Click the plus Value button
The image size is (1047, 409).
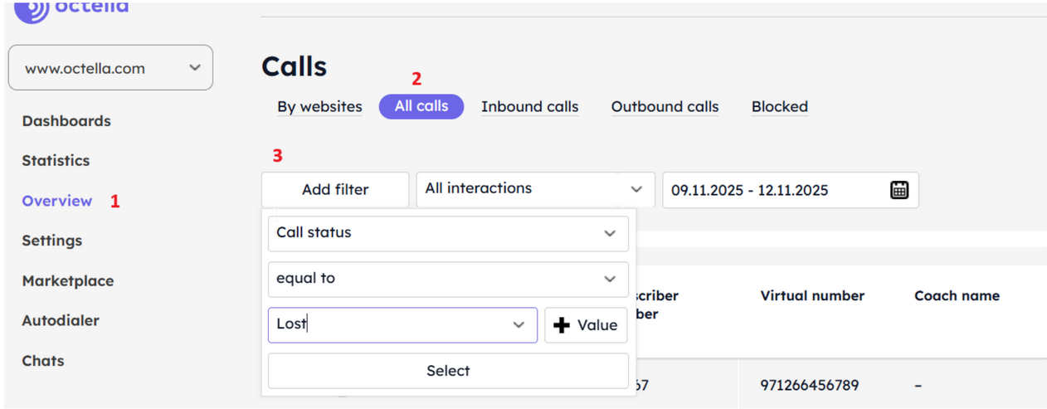tap(586, 325)
